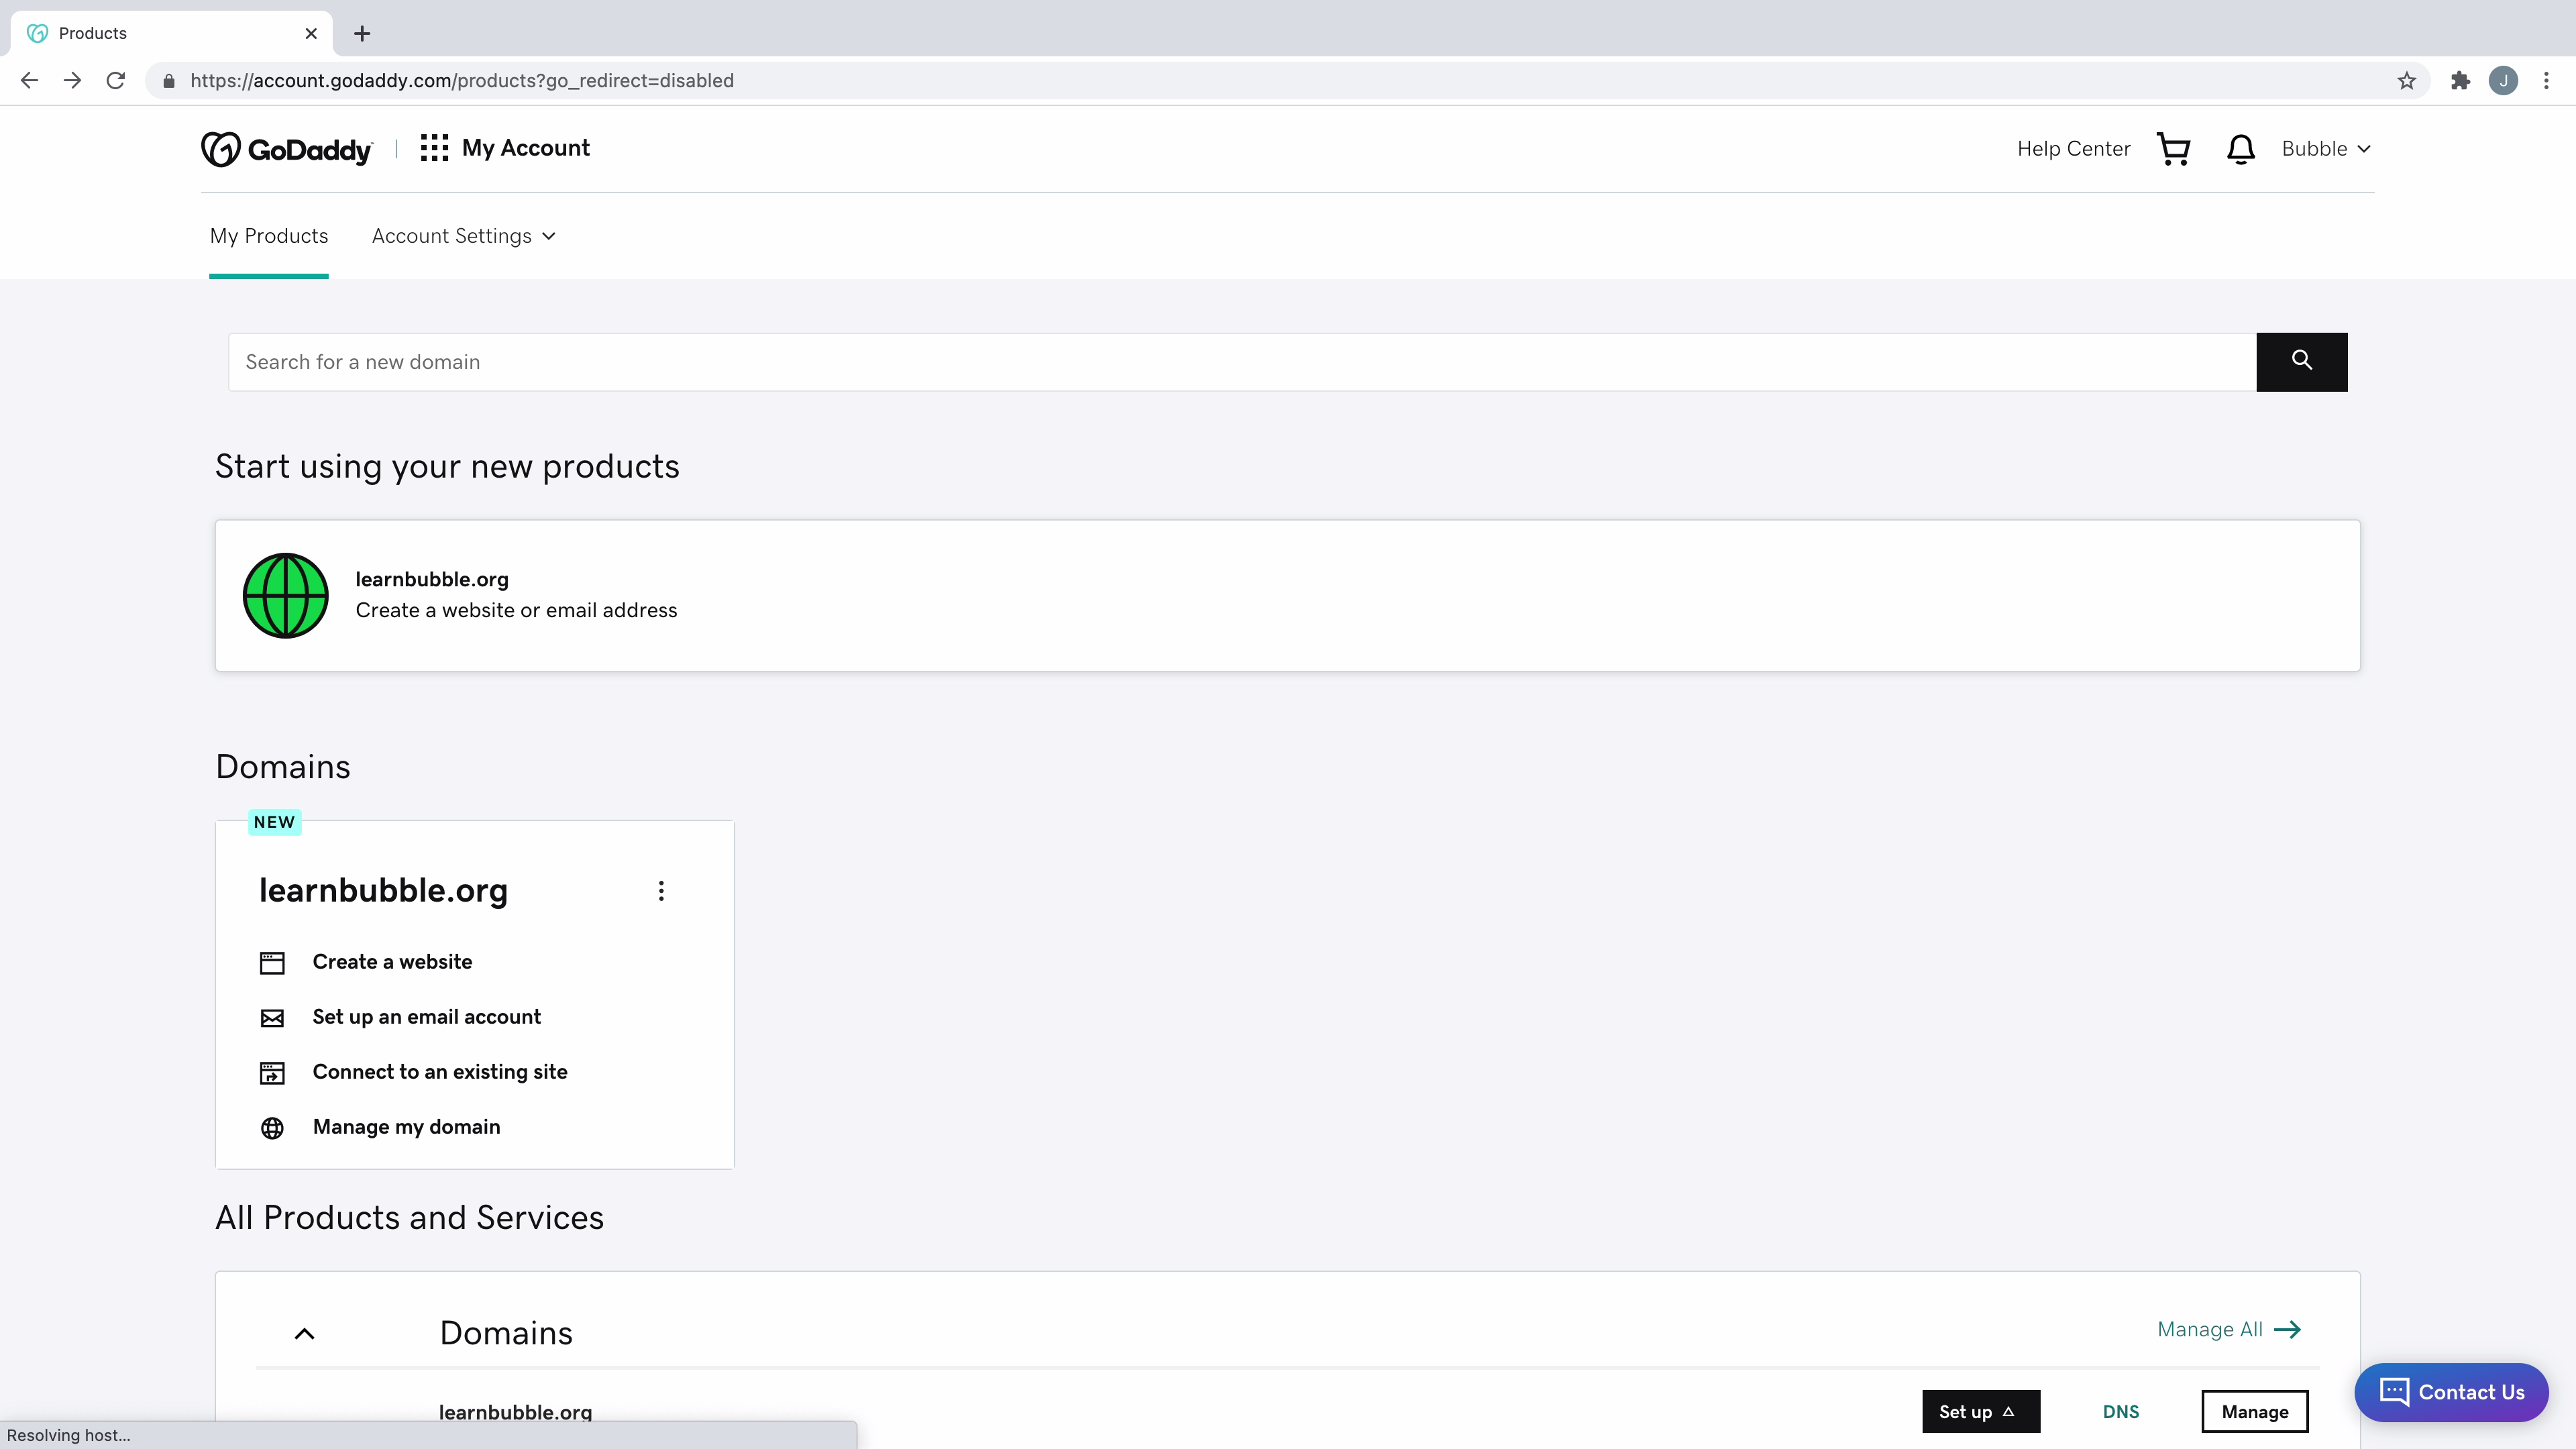Click the GoDaddy logo
This screenshot has height=1449, width=2576.
pos(286,148)
